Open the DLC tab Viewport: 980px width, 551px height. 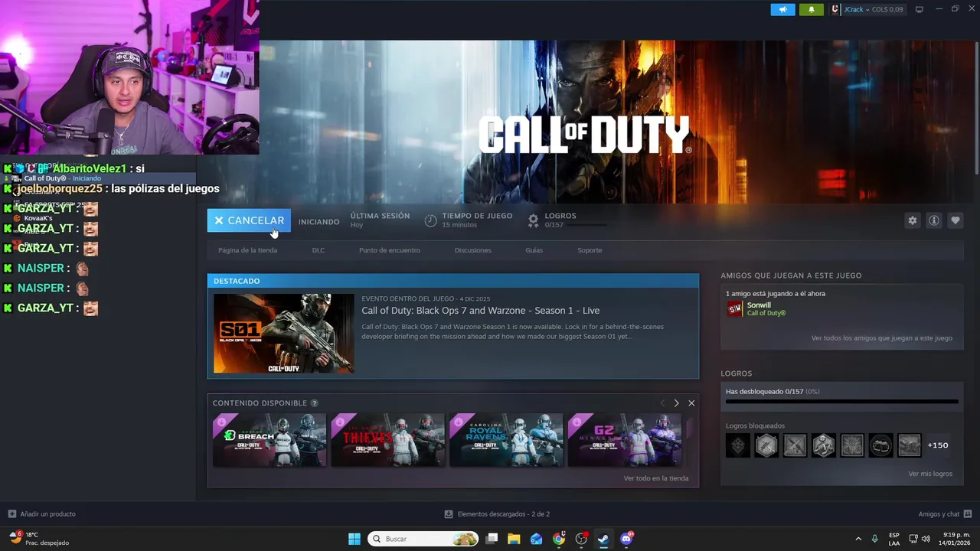point(318,250)
